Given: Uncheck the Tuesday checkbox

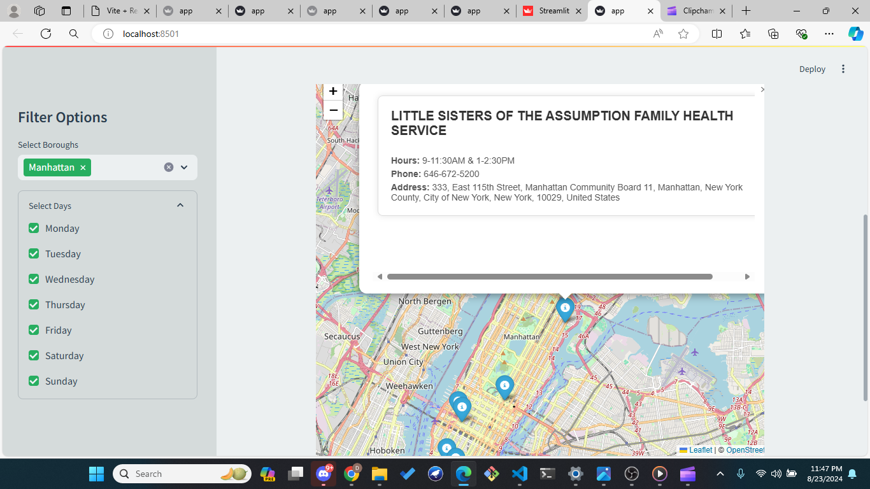Looking at the screenshot, I should point(34,253).
